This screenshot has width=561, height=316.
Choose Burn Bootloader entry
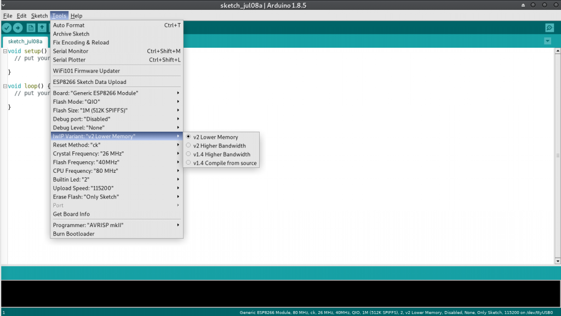coord(117,234)
